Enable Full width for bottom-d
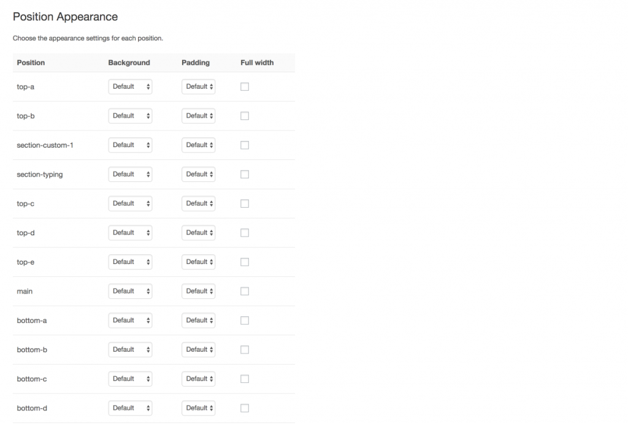Screen dimensions: 628x424 [245, 407]
